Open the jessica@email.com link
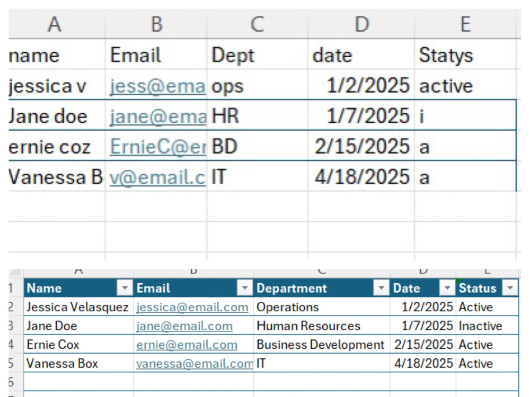This screenshot has width=530, height=397. (x=192, y=307)
